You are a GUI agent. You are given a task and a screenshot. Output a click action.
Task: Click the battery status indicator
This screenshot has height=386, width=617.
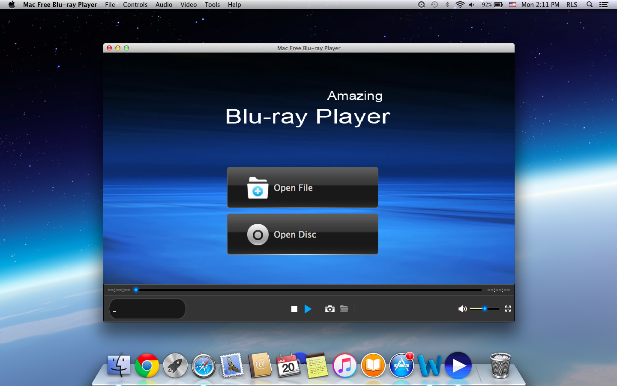[492, 5]
